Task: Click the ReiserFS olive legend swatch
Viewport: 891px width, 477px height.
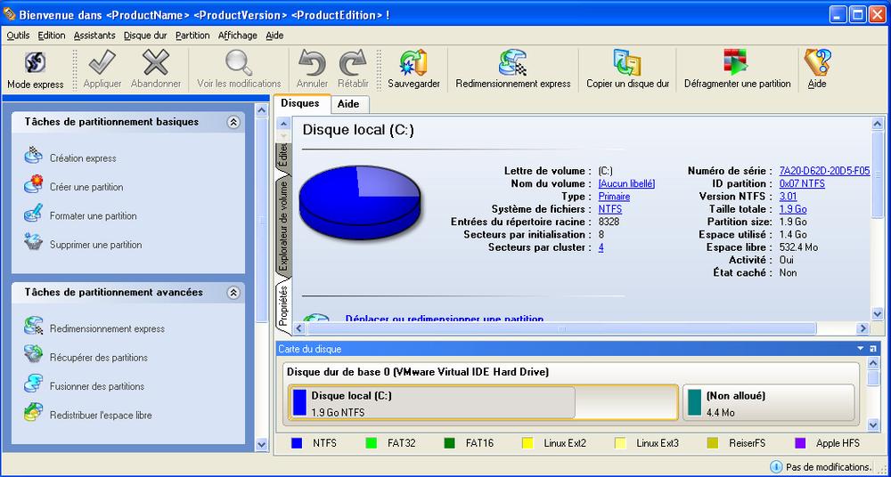Action: pos(713,443)
